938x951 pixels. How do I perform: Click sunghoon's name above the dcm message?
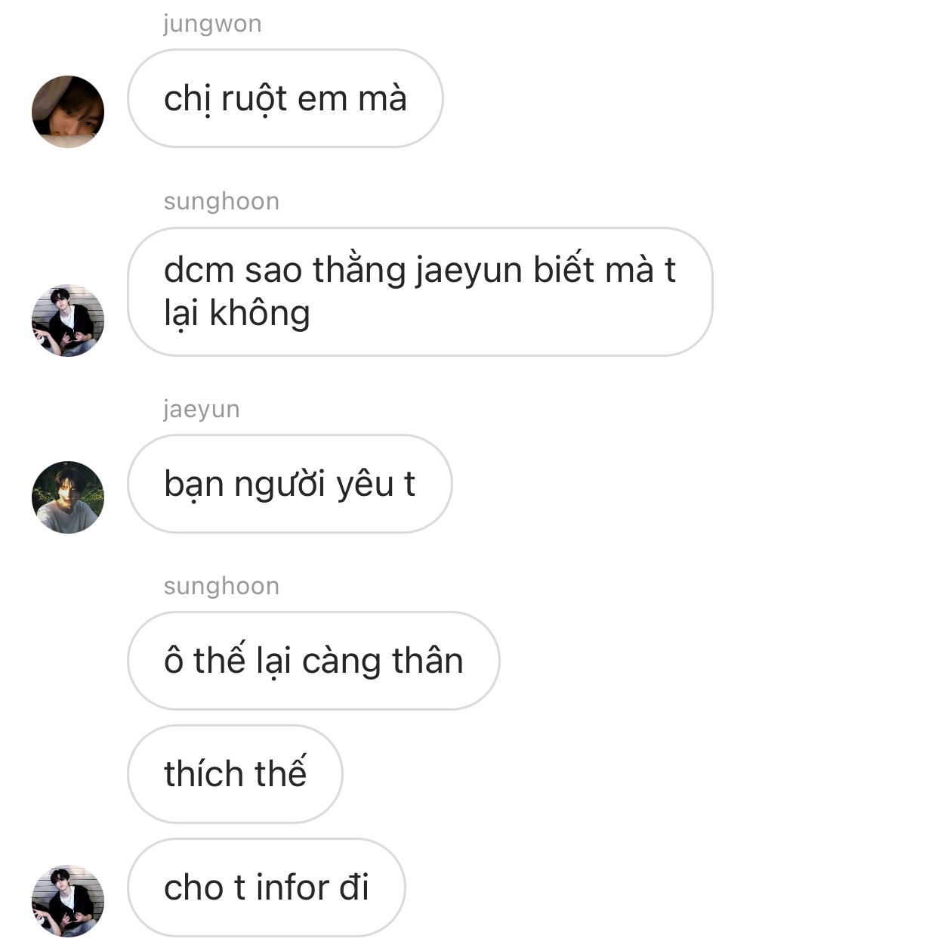coord(221,201)
